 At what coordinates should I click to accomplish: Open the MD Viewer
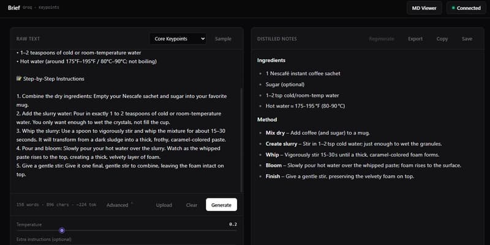coord(424,8)
